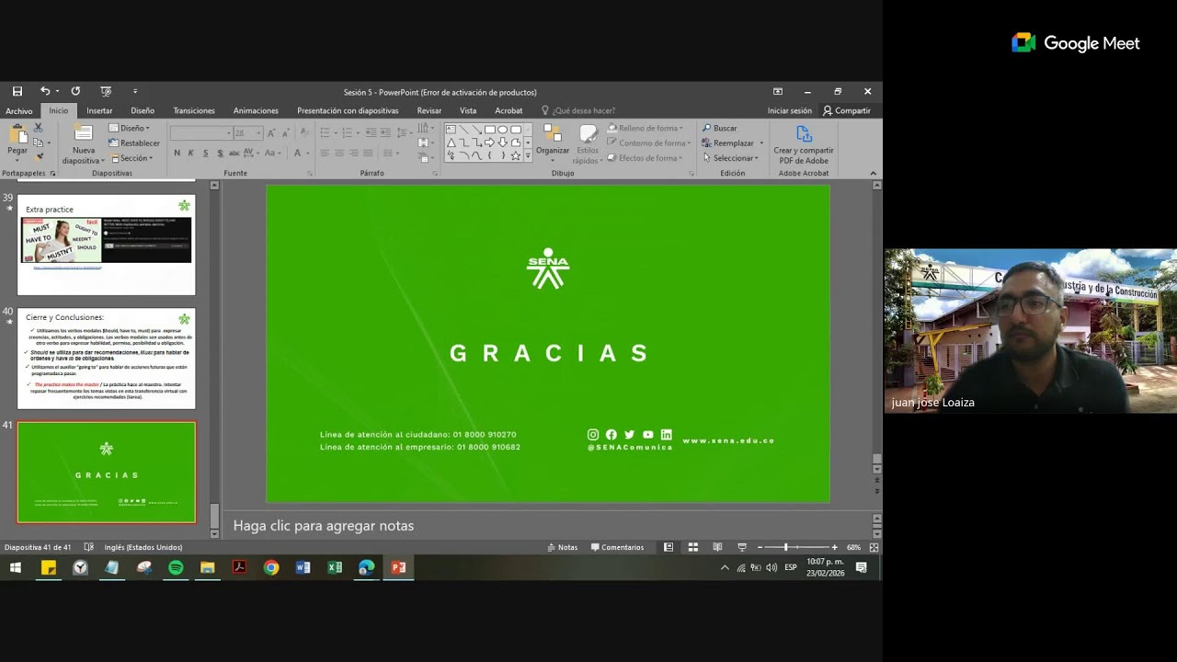Screen dimensions: 1177x662
Task: Open the Archivo menu
Action: [x=19, y=110]
